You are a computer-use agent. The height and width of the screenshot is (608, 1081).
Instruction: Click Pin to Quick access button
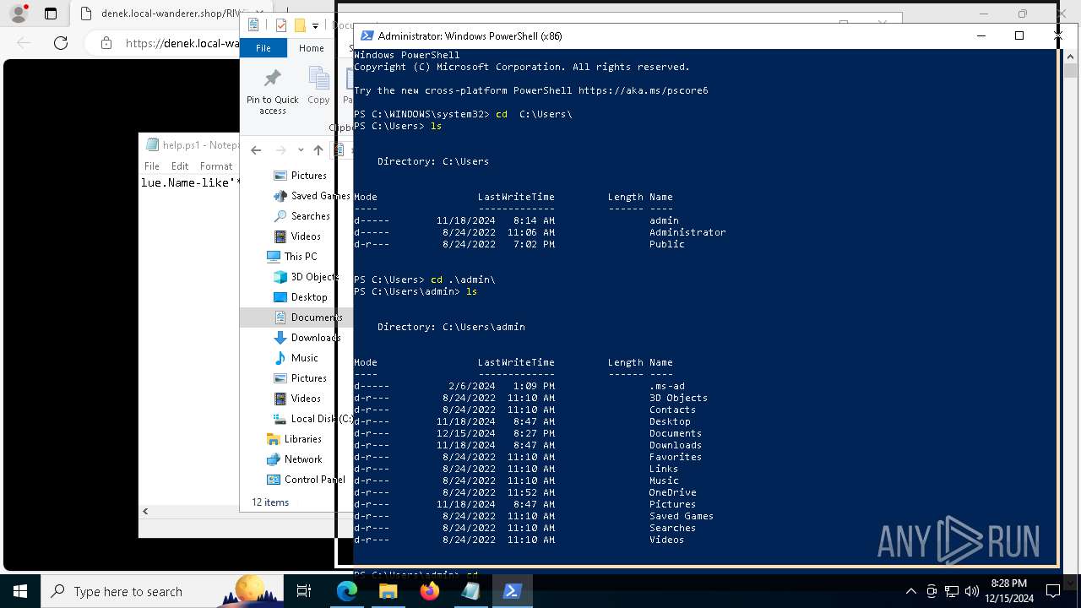click(x=272, y=91)
